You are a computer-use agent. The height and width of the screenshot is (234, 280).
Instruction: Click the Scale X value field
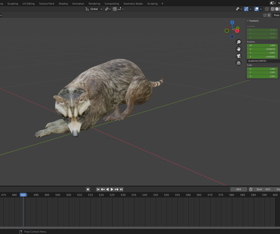coord(262,69)
